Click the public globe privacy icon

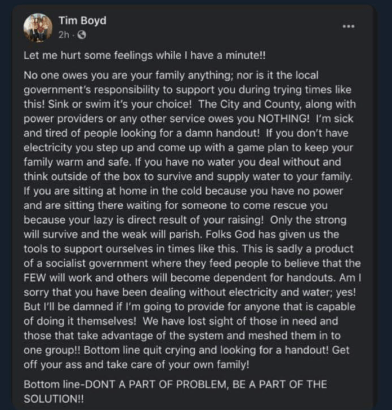click(81, 35)
